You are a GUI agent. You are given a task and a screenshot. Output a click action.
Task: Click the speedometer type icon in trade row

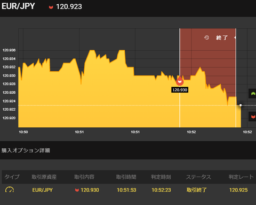(x=10, y=190)
